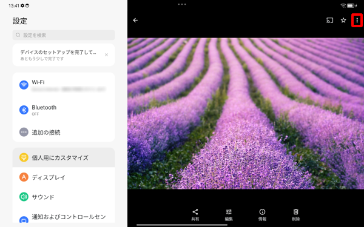Screen dimensions: 364x227
Task: Open Wi-Fi settings
Action: pos(64,85)
